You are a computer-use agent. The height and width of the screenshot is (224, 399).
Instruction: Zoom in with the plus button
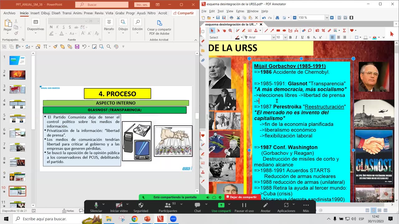(x=332, y=18)
